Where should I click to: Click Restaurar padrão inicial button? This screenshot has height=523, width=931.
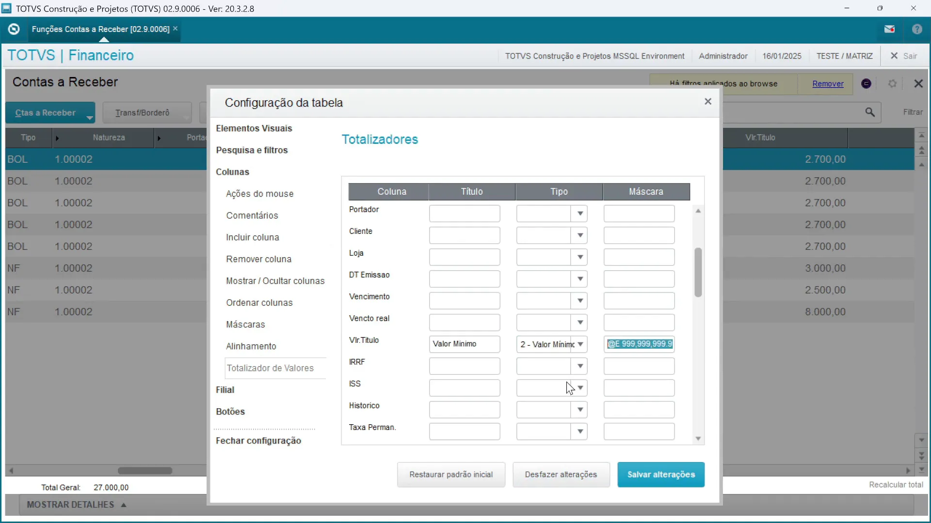point(451,475)
